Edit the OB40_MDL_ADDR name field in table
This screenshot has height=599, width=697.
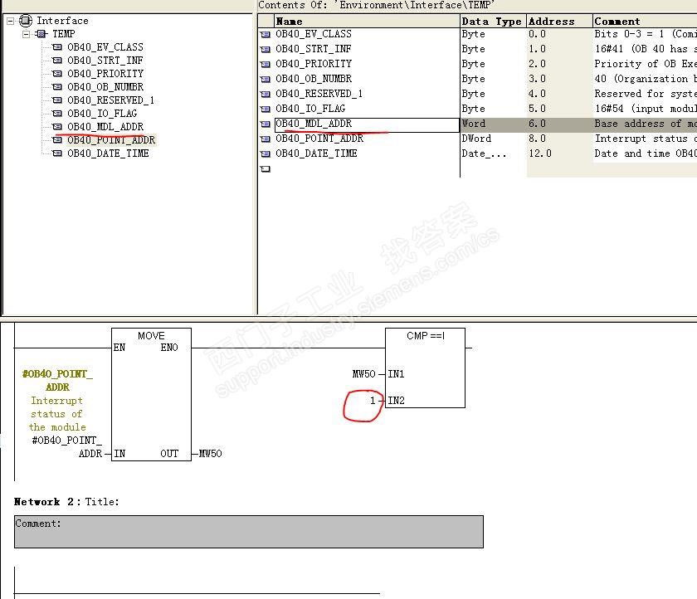[367, 125]
